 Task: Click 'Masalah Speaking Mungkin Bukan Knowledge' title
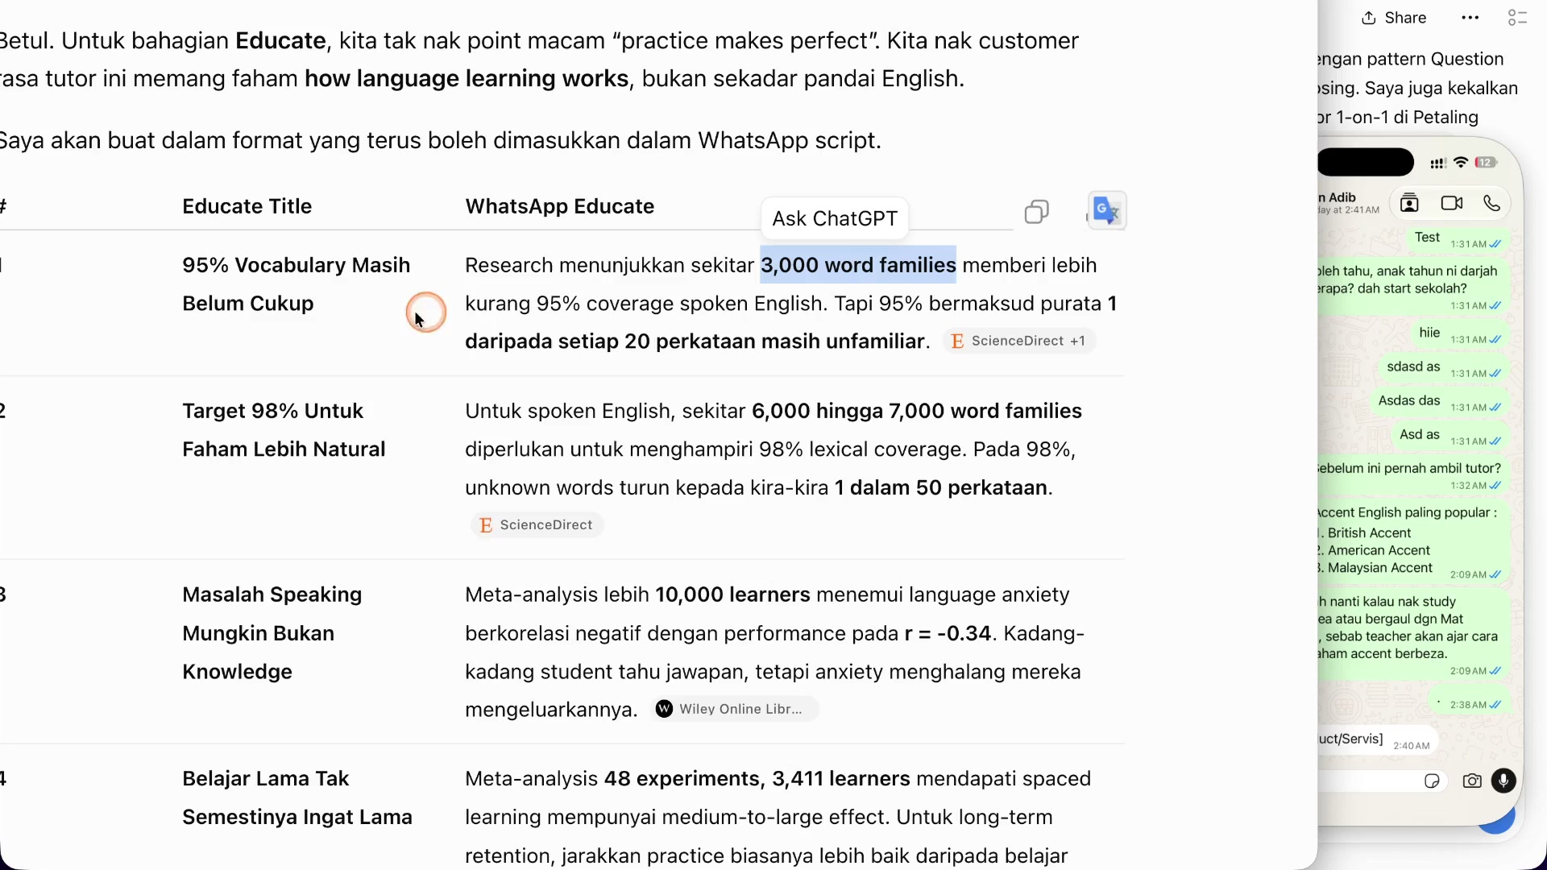(272, 633)
